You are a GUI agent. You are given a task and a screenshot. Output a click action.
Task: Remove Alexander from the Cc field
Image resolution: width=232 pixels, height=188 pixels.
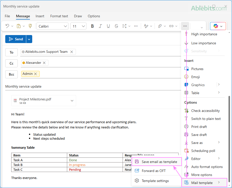(44, 63)
